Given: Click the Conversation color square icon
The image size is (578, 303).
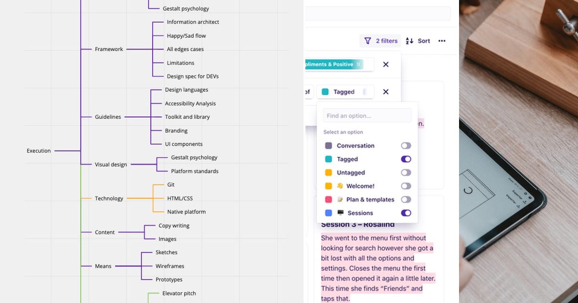Looking at the screenshot, I should [x=329, y=145].
